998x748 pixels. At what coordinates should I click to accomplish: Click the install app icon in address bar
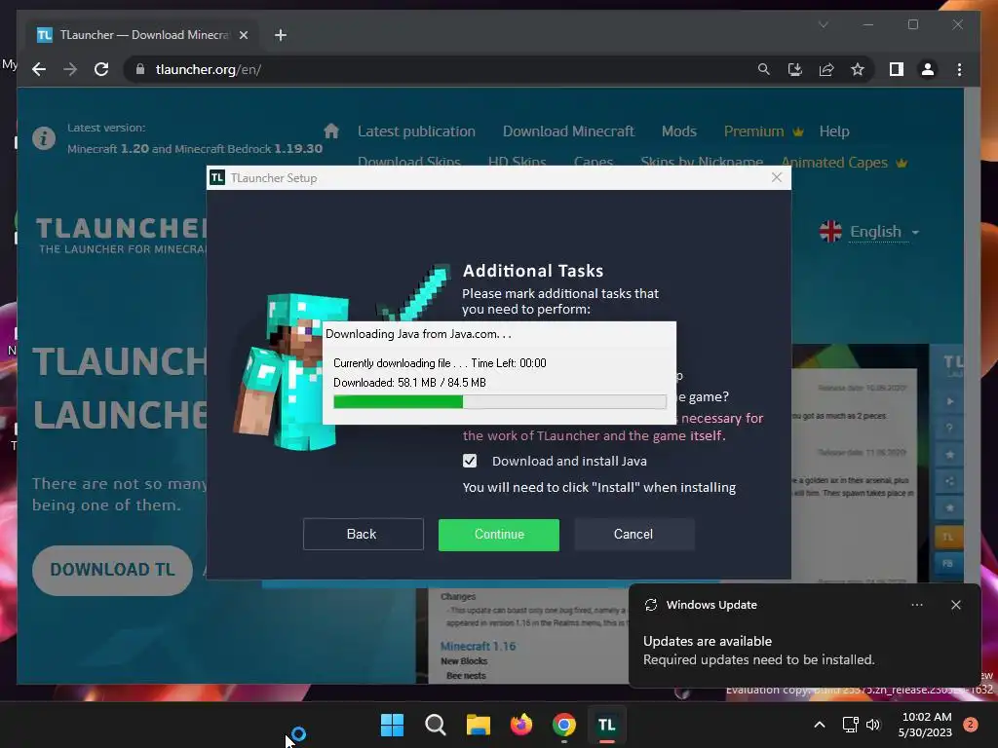795,69
